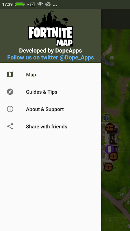Tap the Fortnite Map logo image
The image size is (130, 231).
pos(51,28)
